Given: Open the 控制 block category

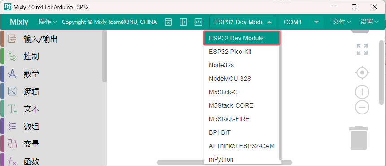Looking at the screenshot, I should 52,57.
